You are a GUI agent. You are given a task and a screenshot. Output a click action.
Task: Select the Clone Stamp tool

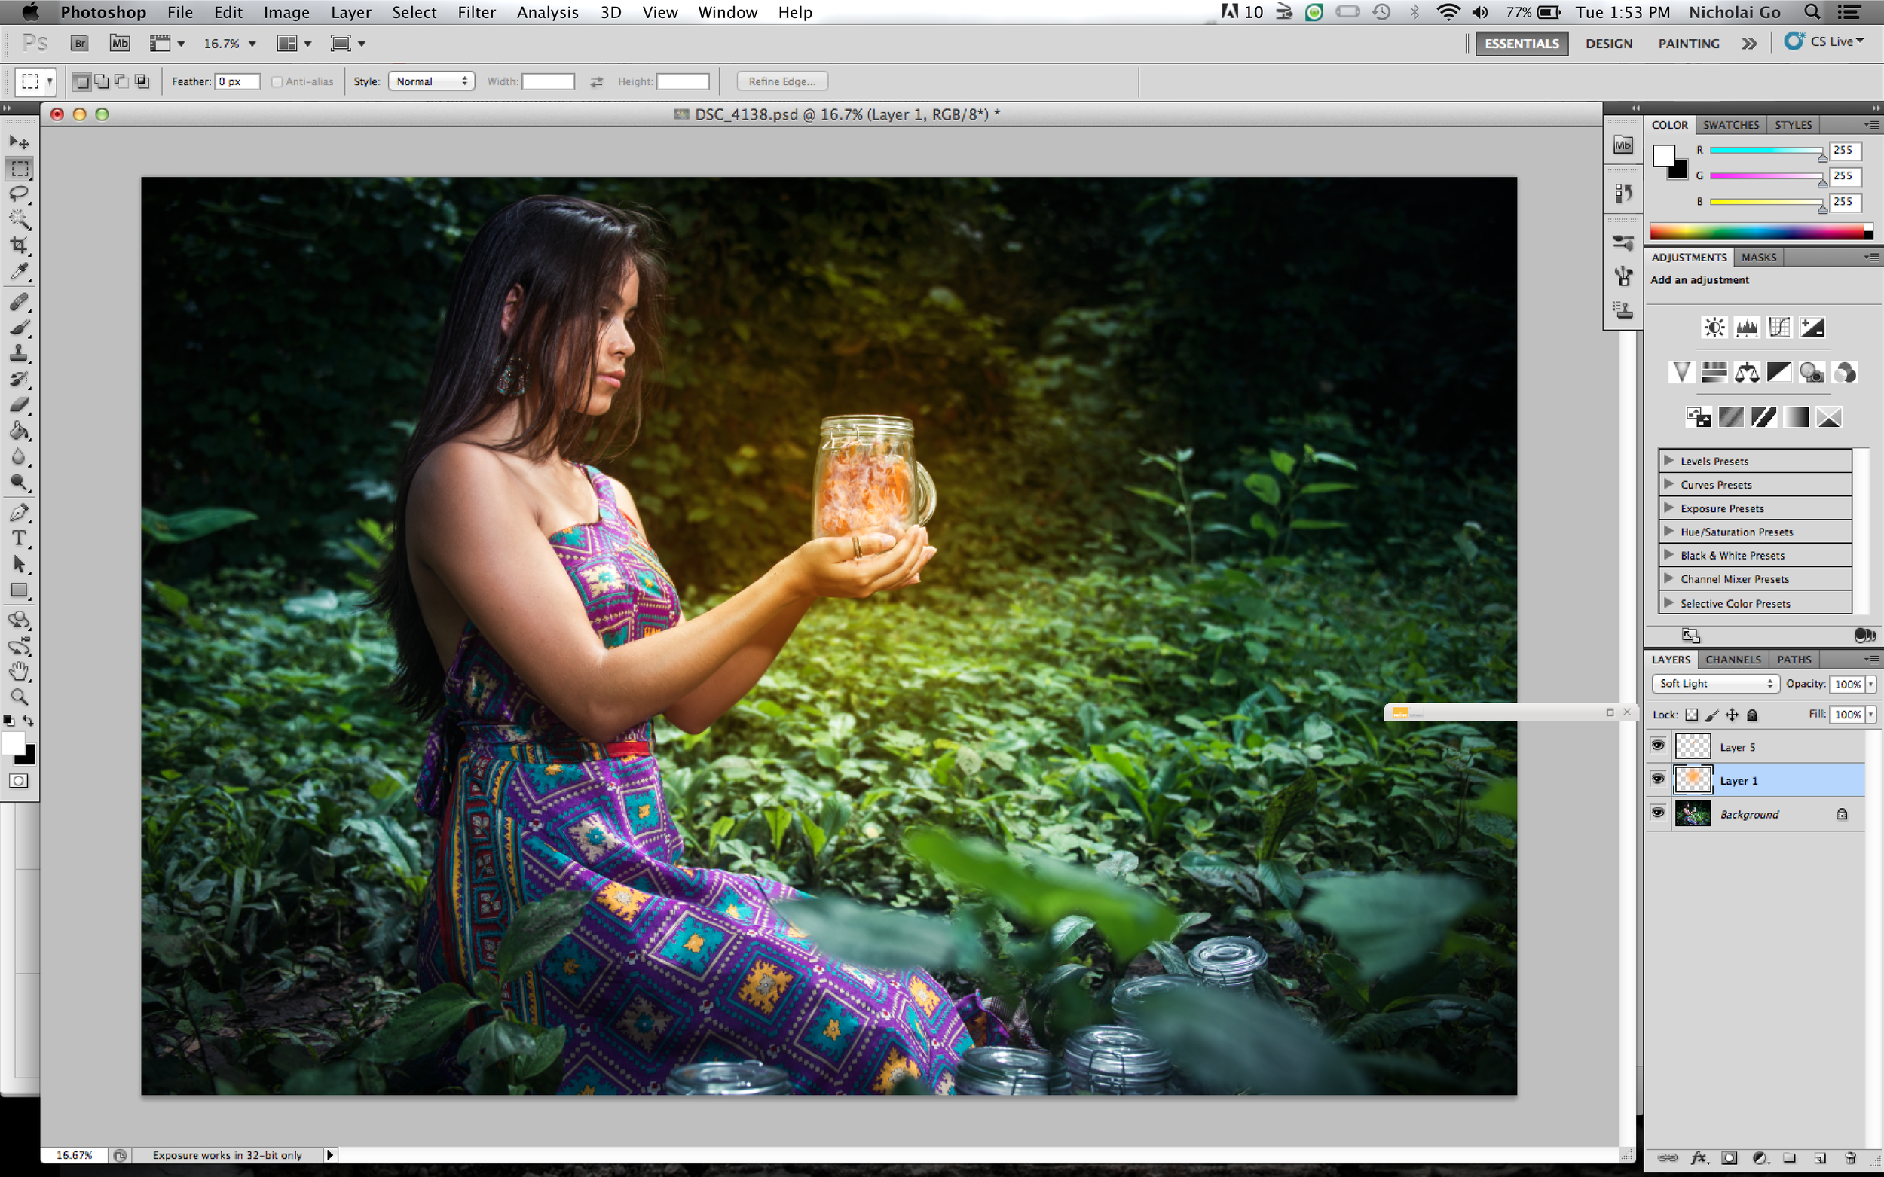20,353
